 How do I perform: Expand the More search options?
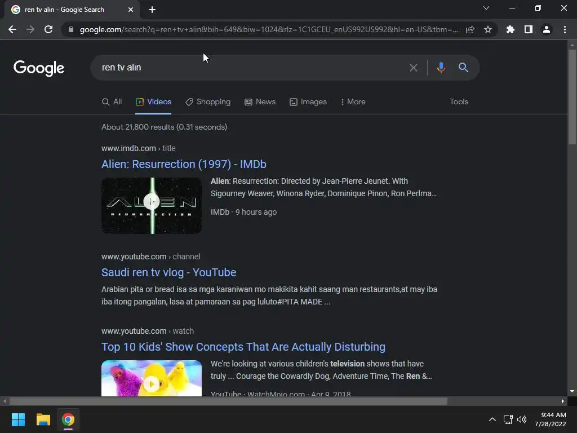point(353,102)
